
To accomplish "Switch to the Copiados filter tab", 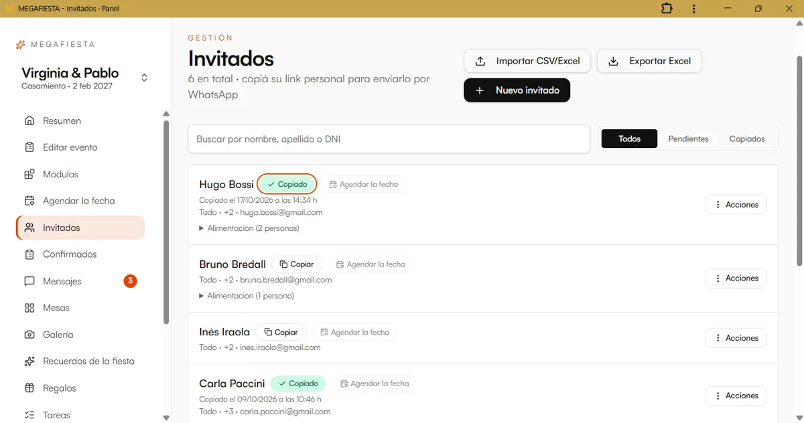I will (x=747, y=139).
